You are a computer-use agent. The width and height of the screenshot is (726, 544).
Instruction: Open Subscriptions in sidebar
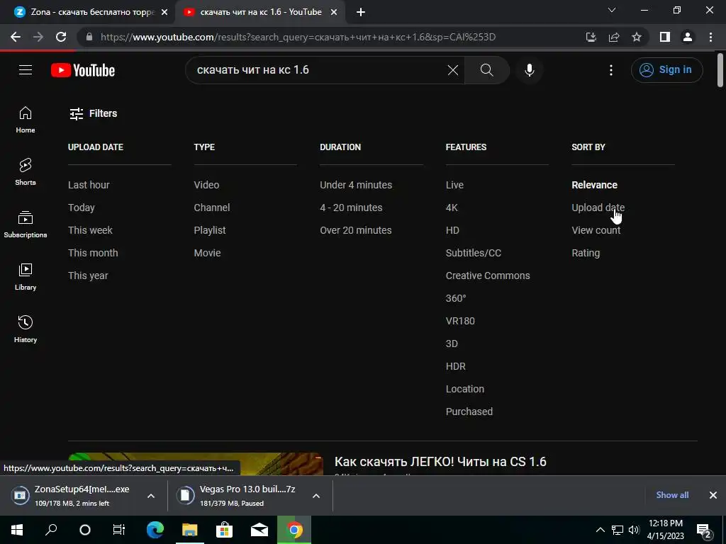coord(26,224)
